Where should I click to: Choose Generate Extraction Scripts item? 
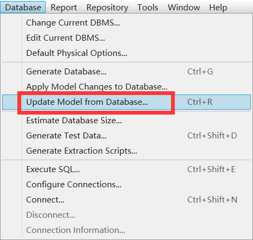coord(126,151)
